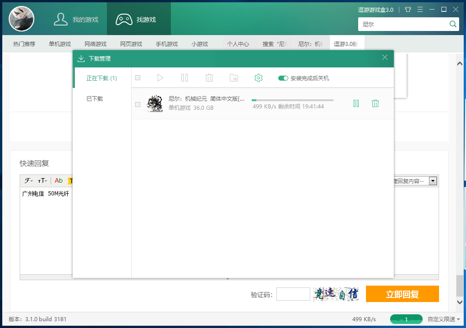Select the 网页游戏 tab
Screen dimensions: 466x328
[x=131, y=44]
